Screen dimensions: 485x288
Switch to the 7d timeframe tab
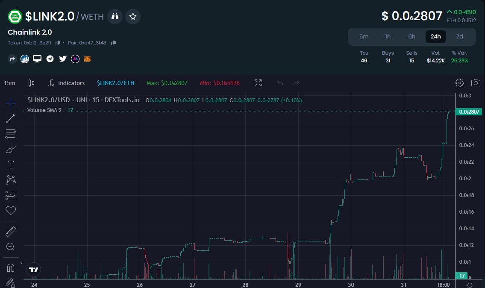coord(459,37)
